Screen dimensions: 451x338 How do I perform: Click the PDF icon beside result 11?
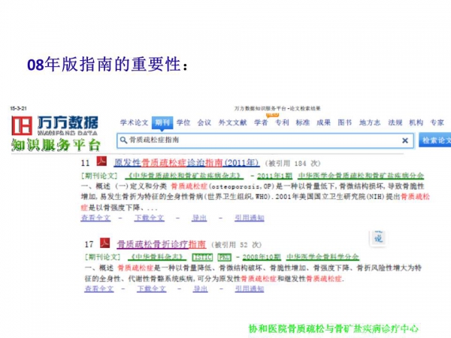pyautogui.click(x=104, y=162)
